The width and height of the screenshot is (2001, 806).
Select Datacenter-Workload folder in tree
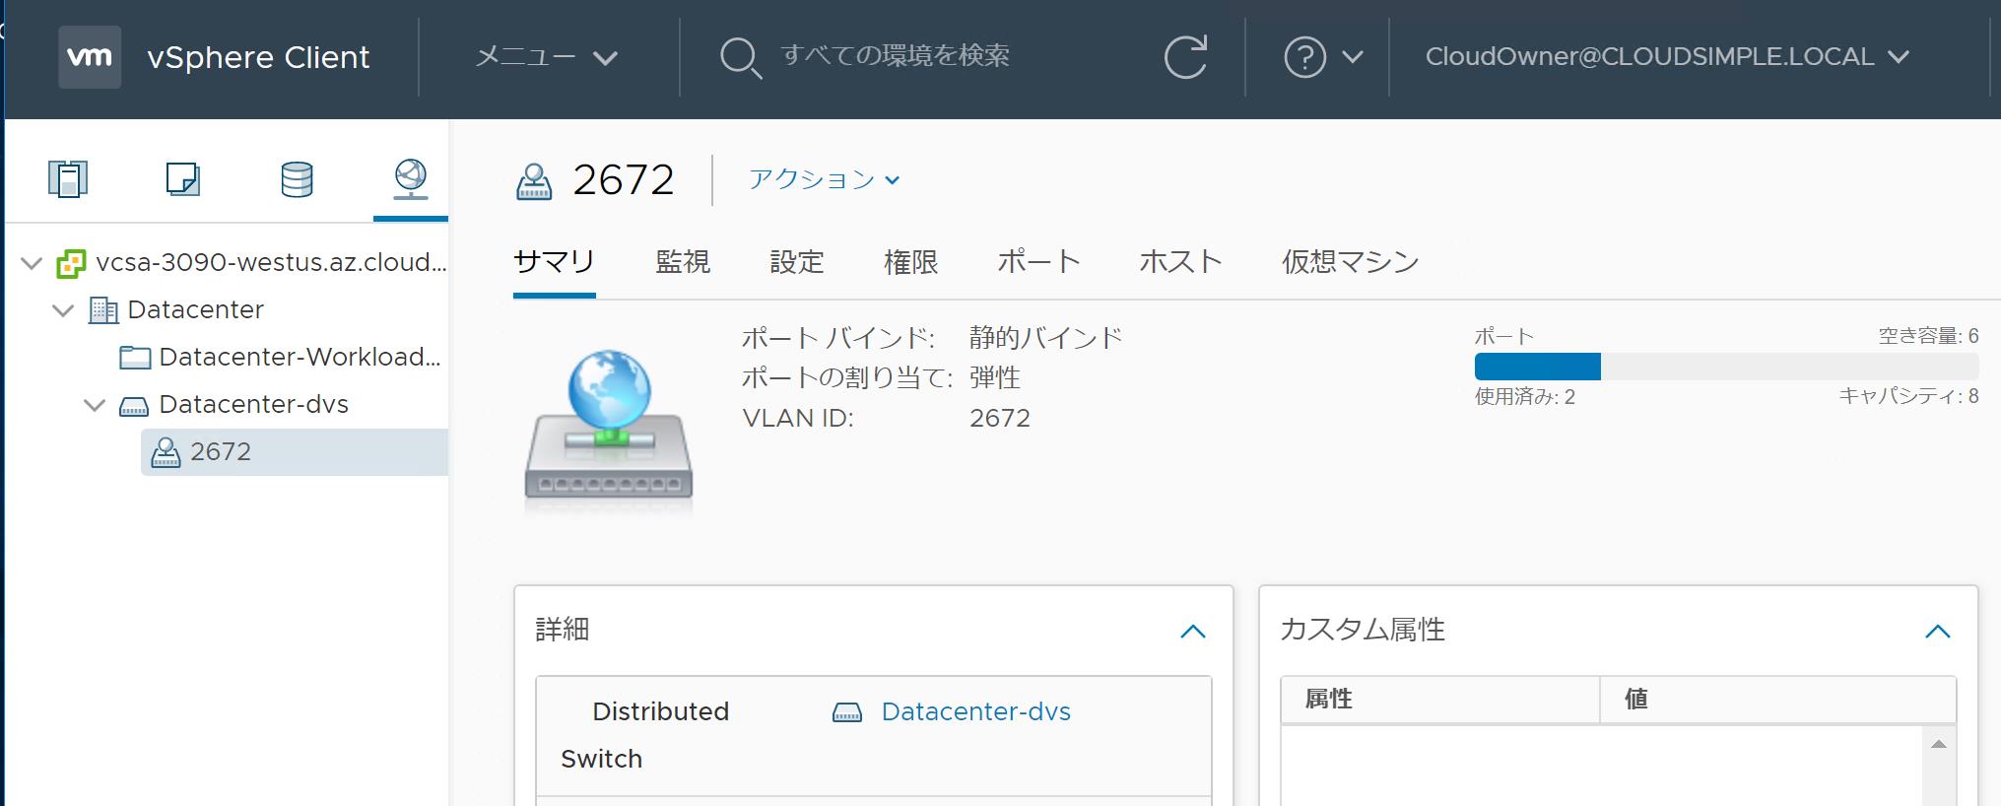tap(300, 357)
